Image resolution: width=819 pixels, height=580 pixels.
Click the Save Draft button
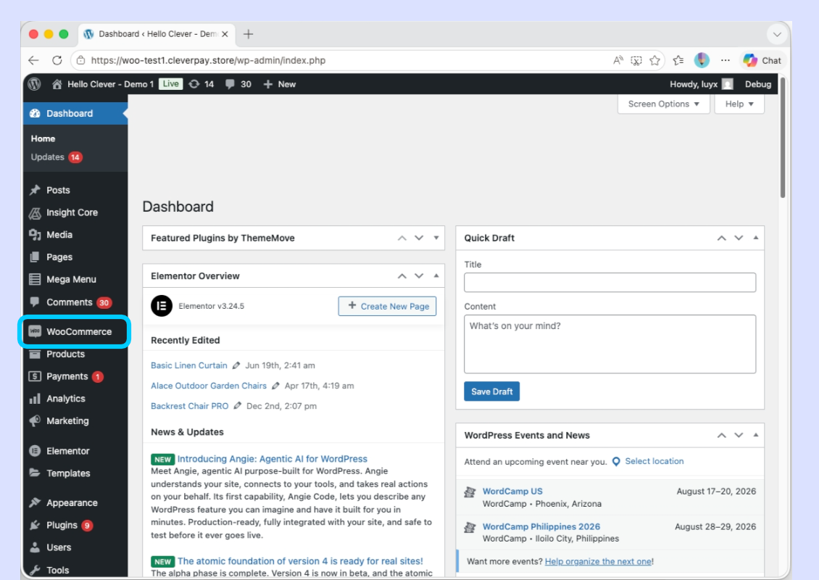[491, 391]
